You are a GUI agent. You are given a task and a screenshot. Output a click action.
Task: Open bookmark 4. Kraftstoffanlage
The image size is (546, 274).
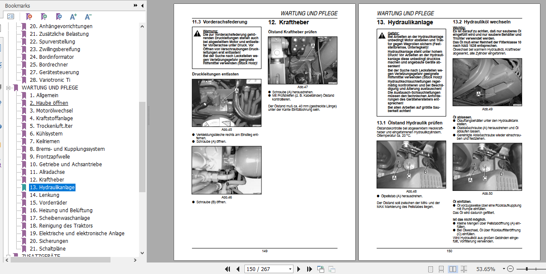pos(51,118)
